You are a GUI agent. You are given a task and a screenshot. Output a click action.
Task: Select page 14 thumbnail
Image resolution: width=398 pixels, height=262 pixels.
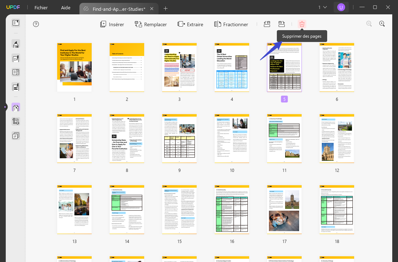click(x=127, y=210)
